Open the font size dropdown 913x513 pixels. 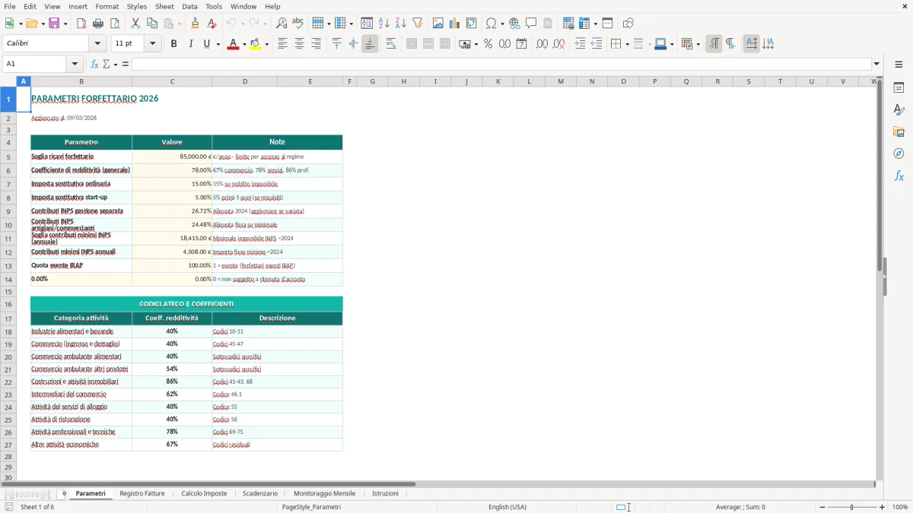tap(153, 44)
